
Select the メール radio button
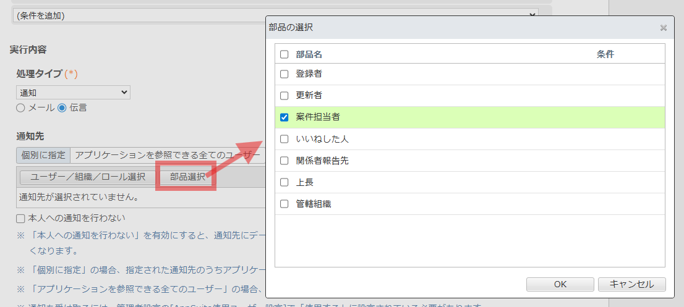pyautogui.click(x=20, y=107)
